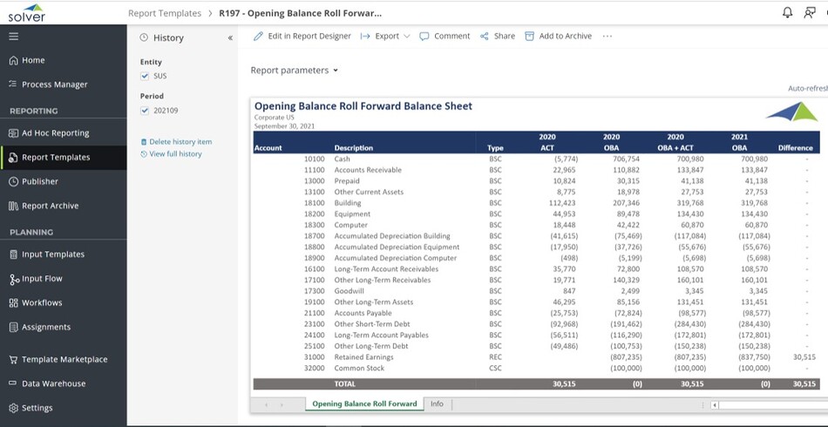
Task: Uncheck the SUS entity checkbox
Action: 145,76
